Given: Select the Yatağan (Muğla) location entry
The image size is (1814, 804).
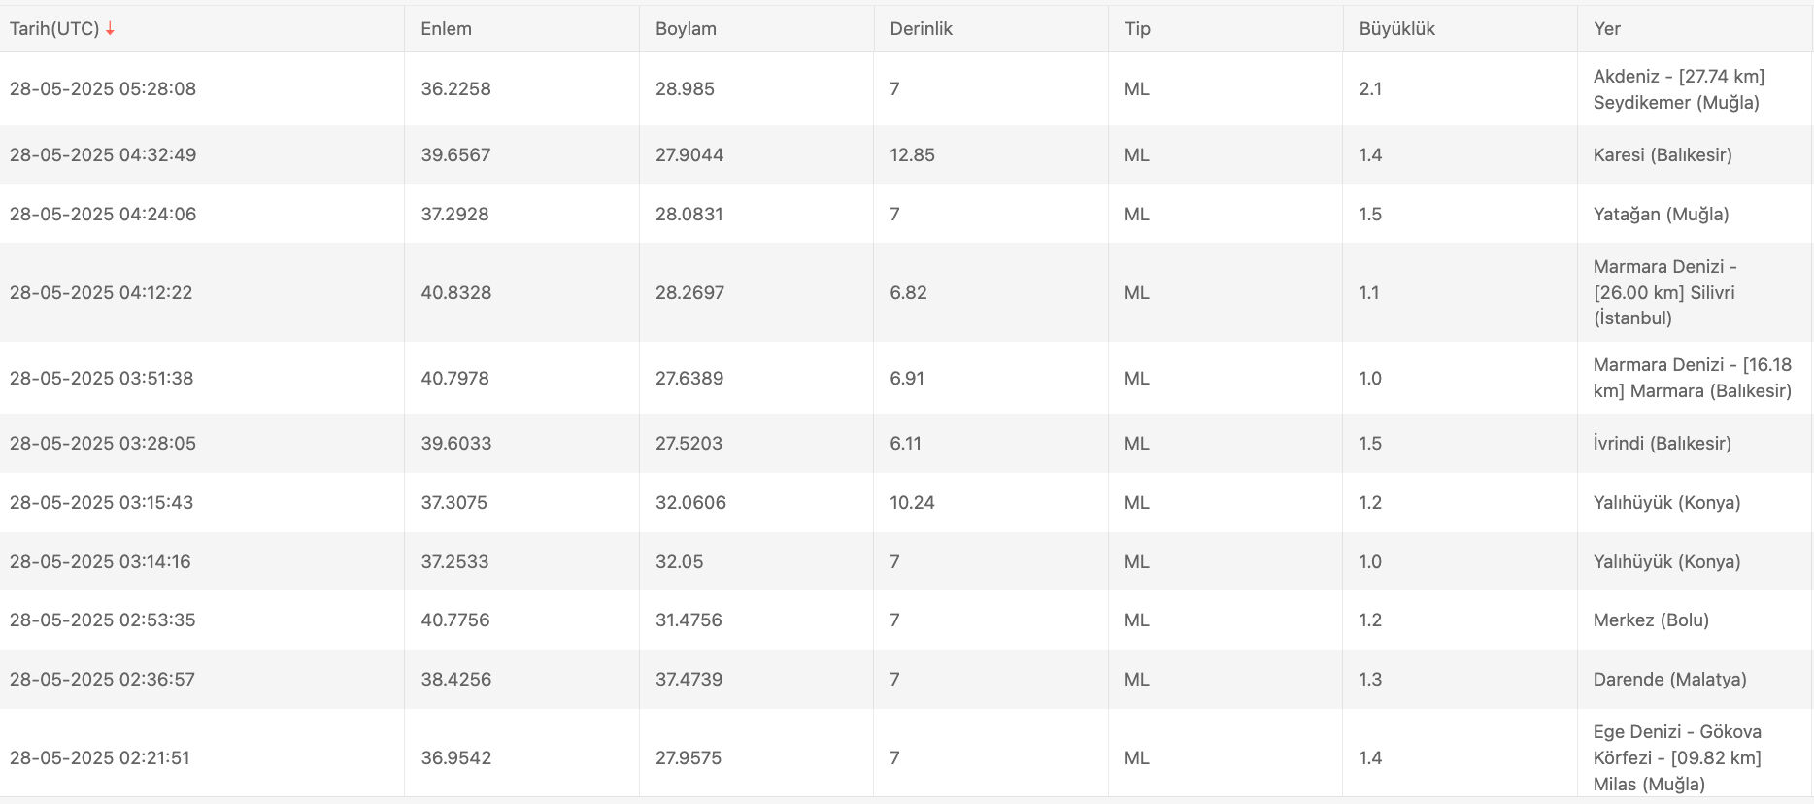Looking at the screenshot, I should 1661,215.
